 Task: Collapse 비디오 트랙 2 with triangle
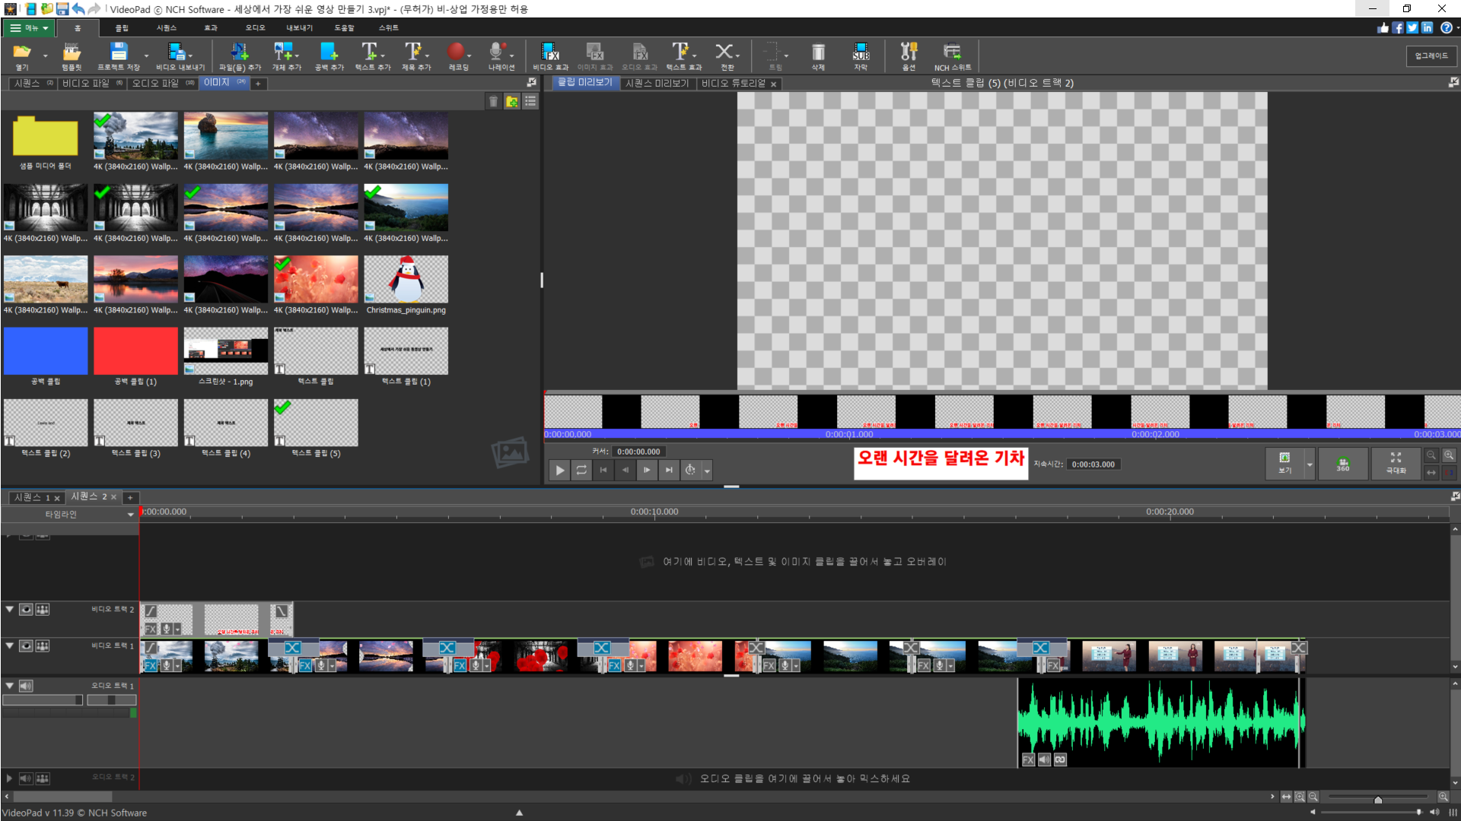10,610
